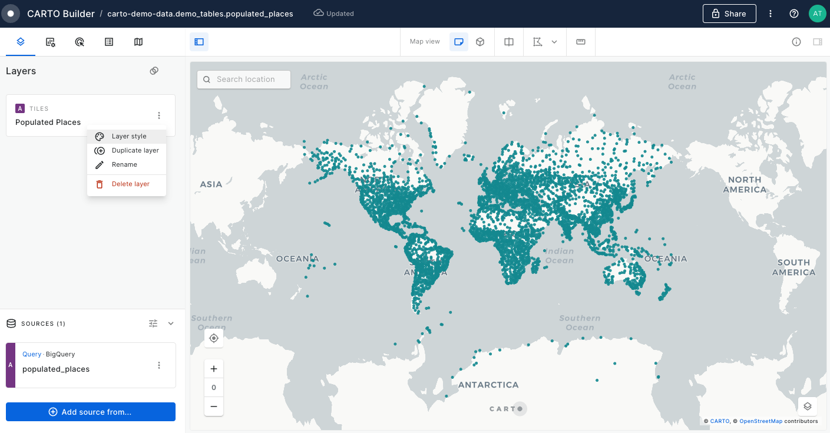
Task: Click the layers link icon beside Layers heading
Action: point(154,71)
